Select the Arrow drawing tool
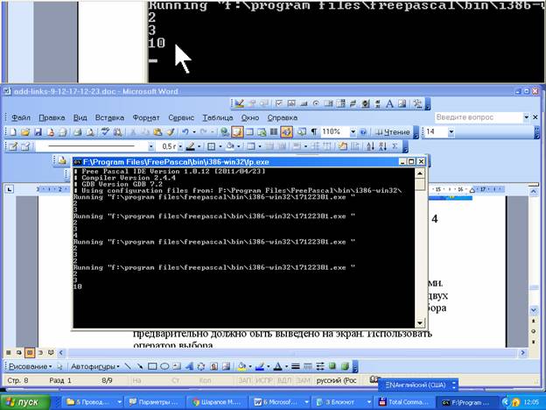The width and height of the screenshot is (546, 410). [140, 366]
